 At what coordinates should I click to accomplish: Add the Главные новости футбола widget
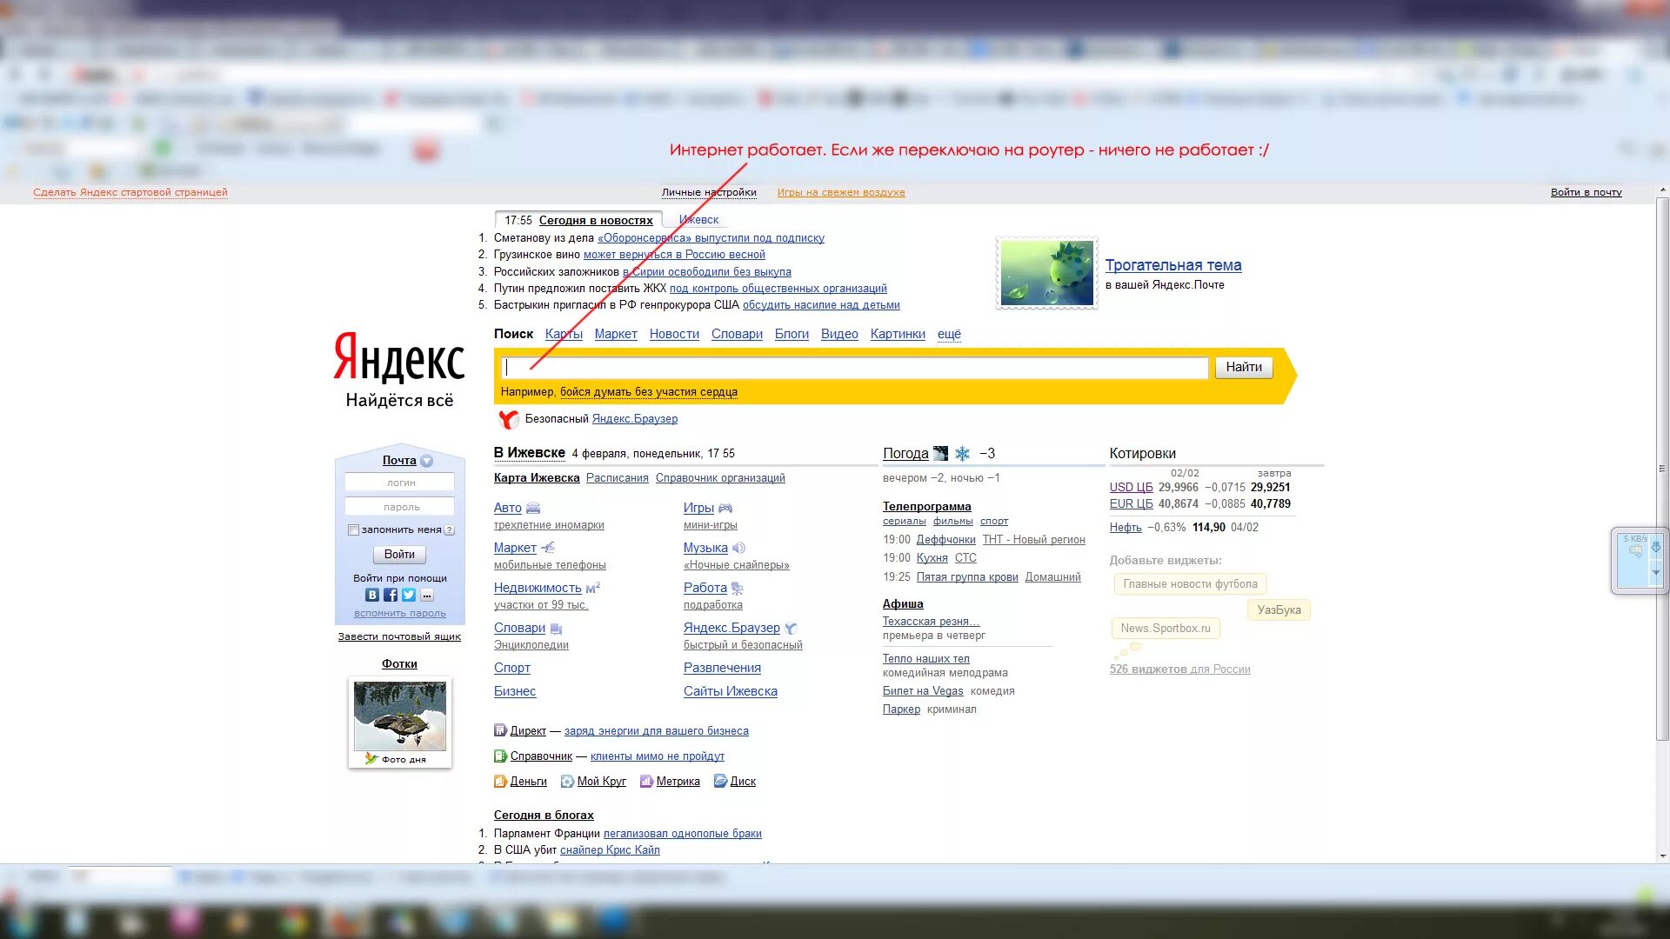1190,584
